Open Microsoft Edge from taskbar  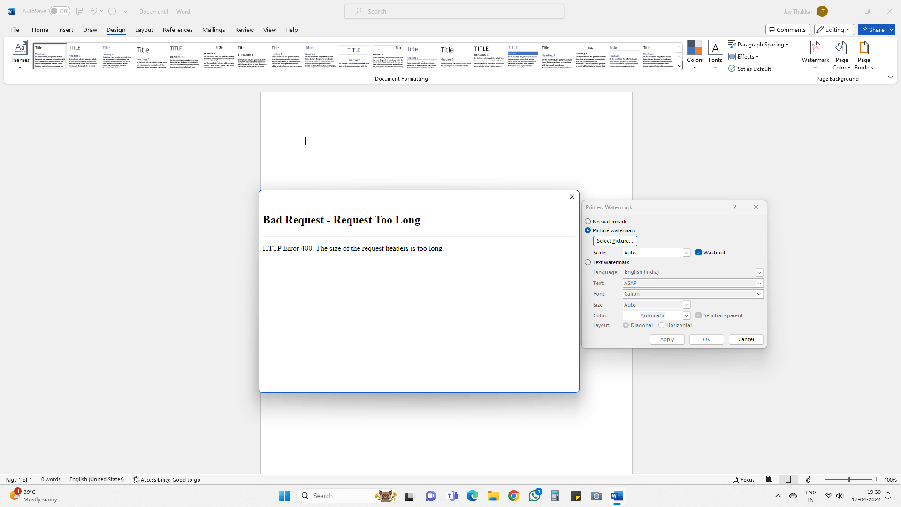[x=473, y=496]
